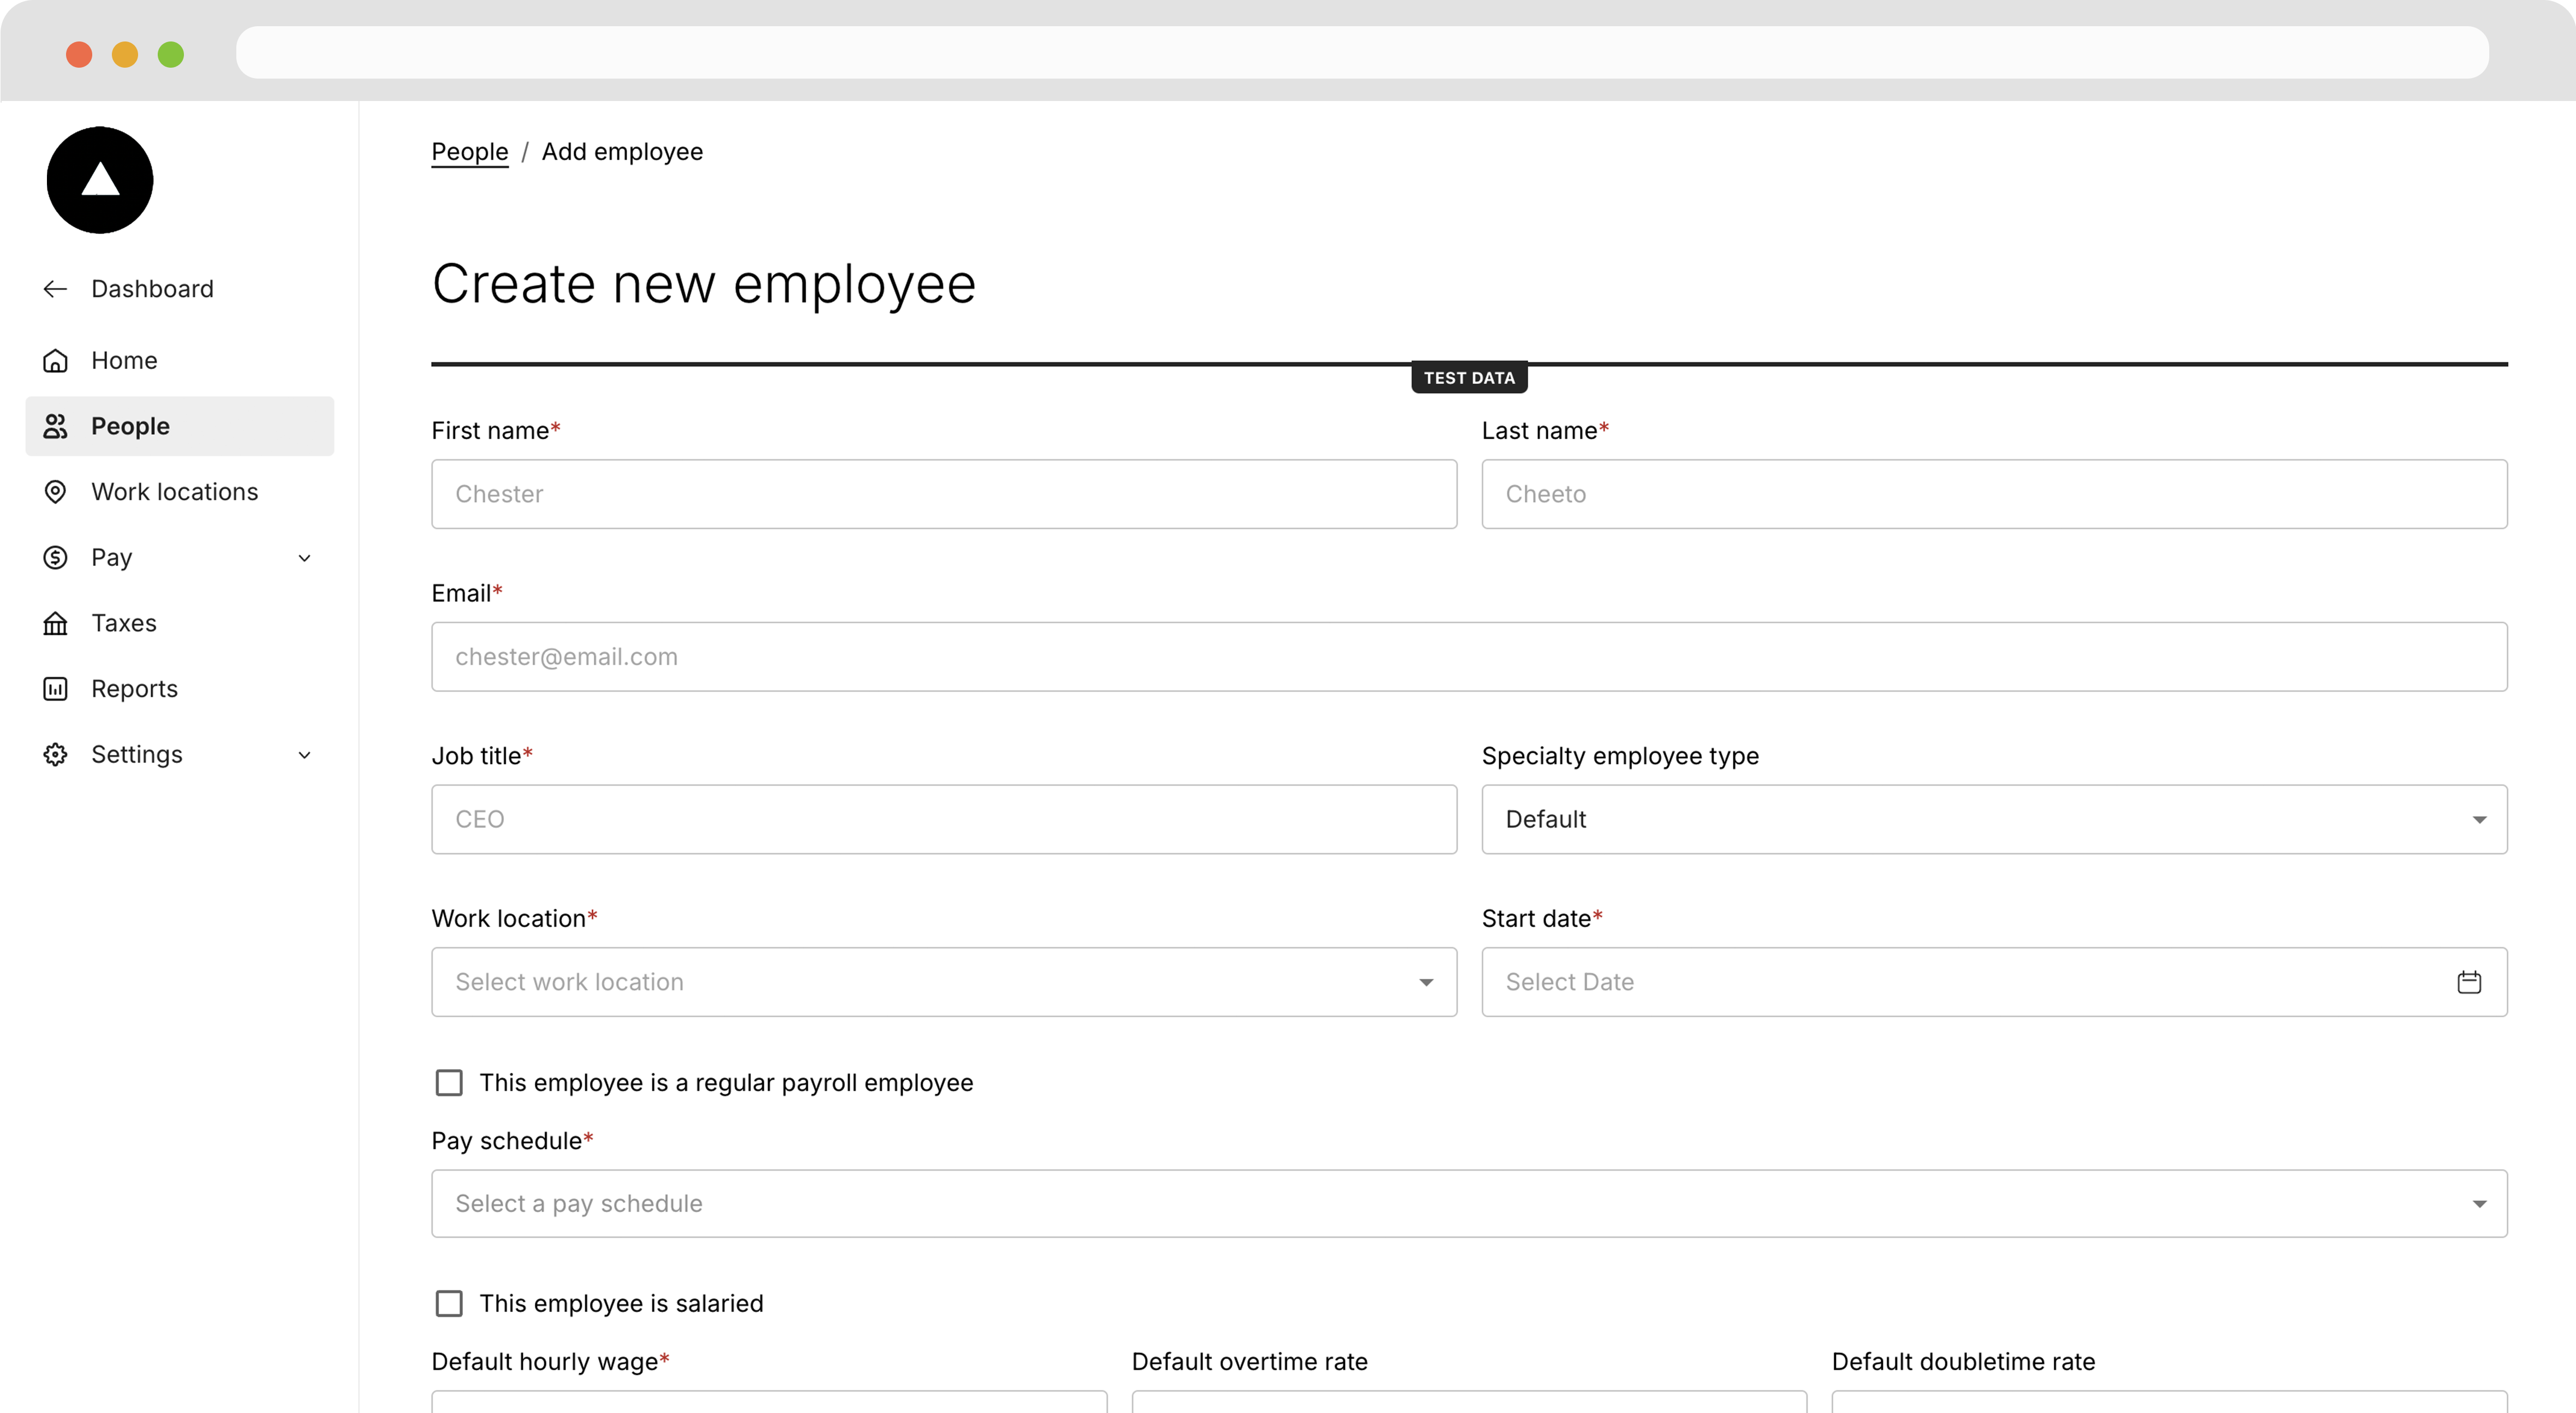Screen dimensions: 2576x1413
Task: Open the Start date calendar icon
Action: tap(2468, 982)
